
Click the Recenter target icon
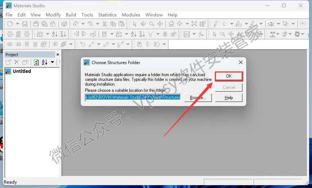[180, 24]
